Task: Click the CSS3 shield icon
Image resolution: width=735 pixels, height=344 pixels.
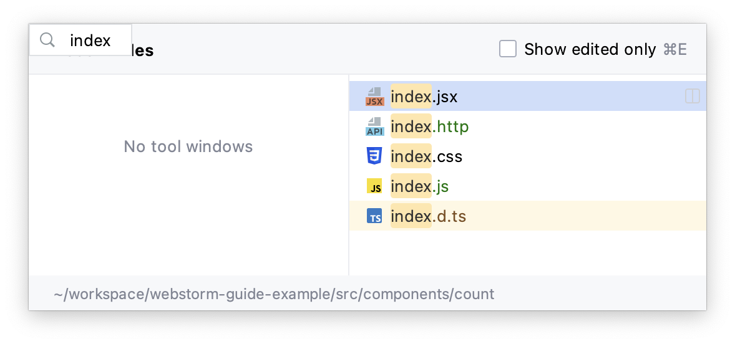Action: [374, 156]
